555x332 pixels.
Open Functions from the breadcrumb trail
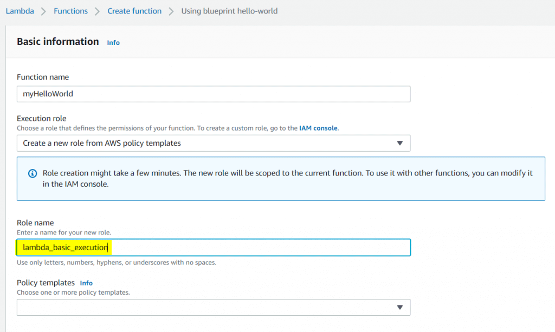coord(70,11)
